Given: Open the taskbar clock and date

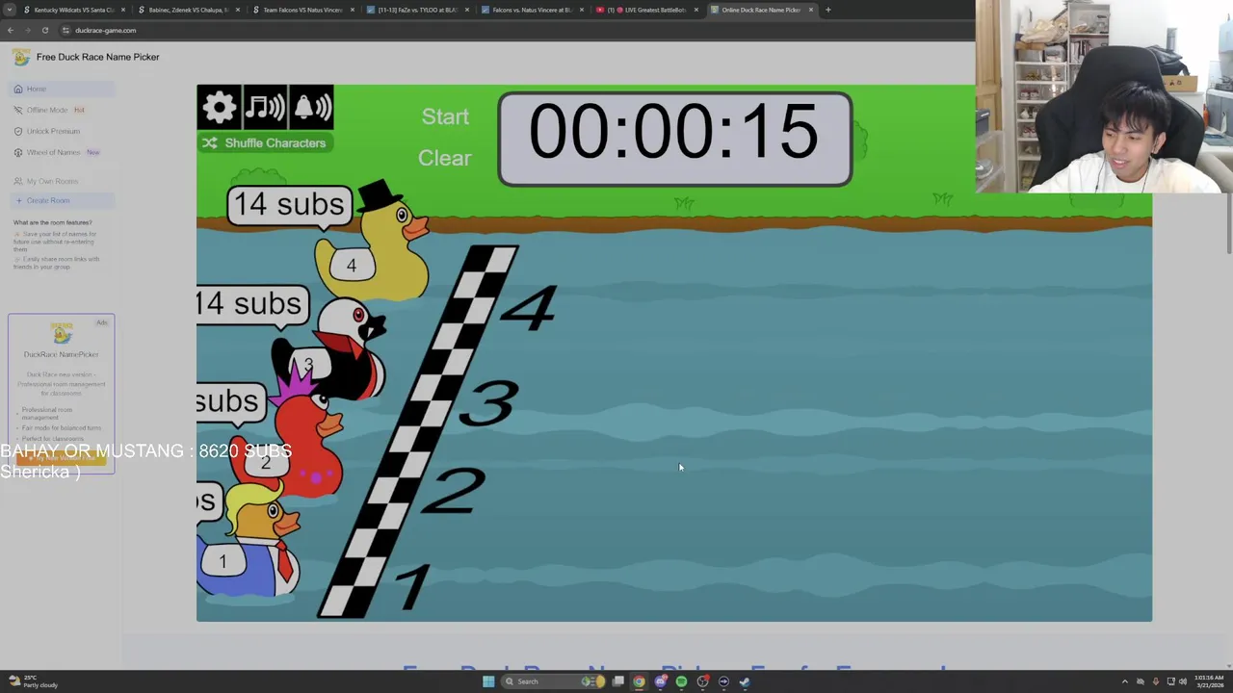Looking at the screenshot, I should (x=1209, y=681).
